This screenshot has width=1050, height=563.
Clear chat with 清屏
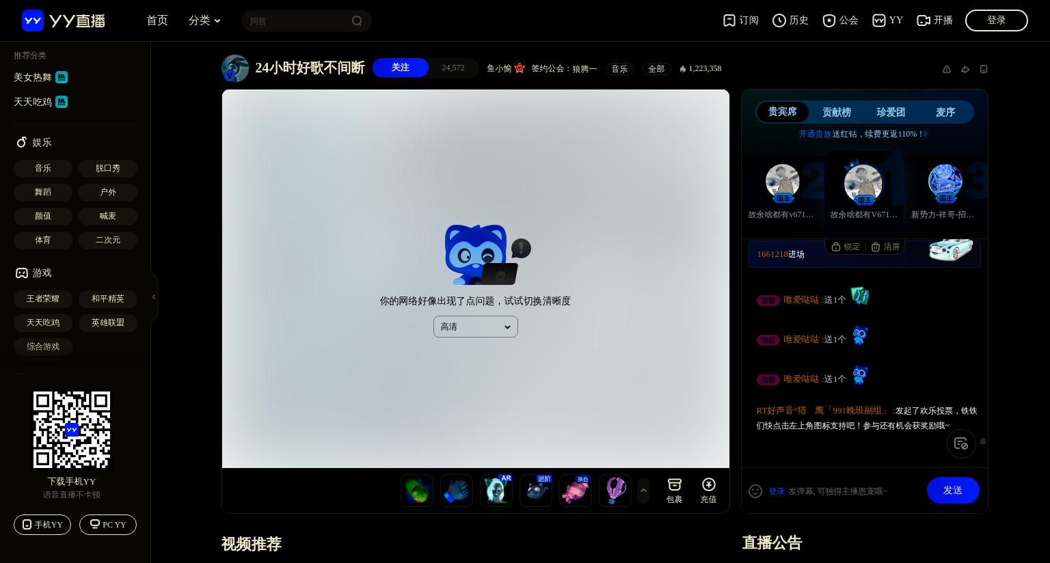(885, 247)
